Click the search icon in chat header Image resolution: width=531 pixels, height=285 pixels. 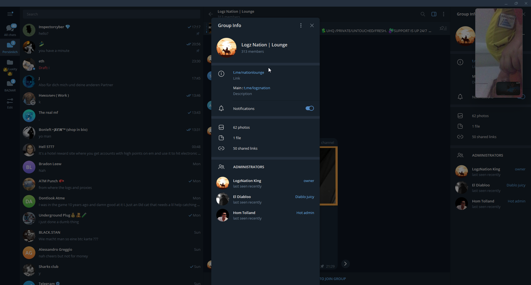(x=423, y=14)
